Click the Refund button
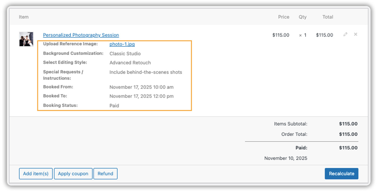 pyautogui.click(x=106, y=174)
